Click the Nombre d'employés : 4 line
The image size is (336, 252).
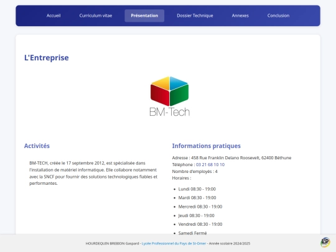[x=195, y=172]
